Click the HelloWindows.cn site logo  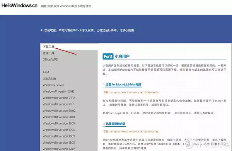coord(19,5)
